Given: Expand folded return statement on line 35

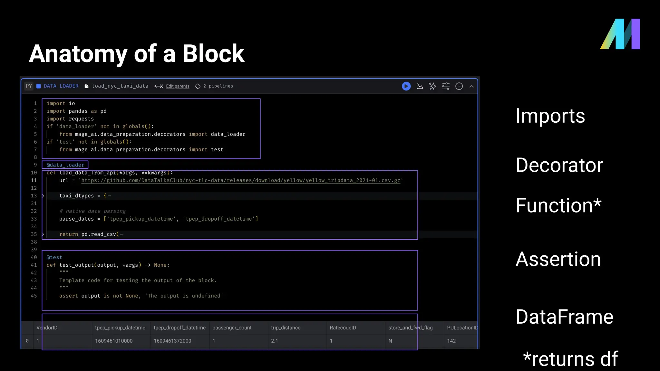Looking at the screenshot, I should coord(43,234).
